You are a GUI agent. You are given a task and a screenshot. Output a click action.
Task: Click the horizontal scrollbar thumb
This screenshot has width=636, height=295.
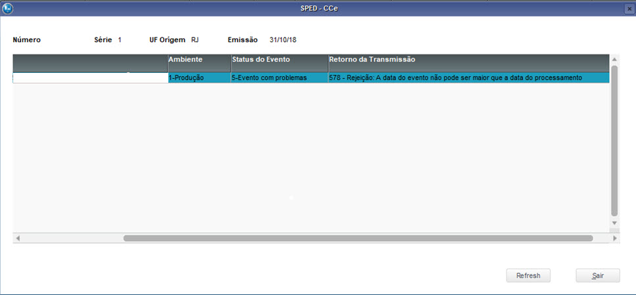(358, 238)
